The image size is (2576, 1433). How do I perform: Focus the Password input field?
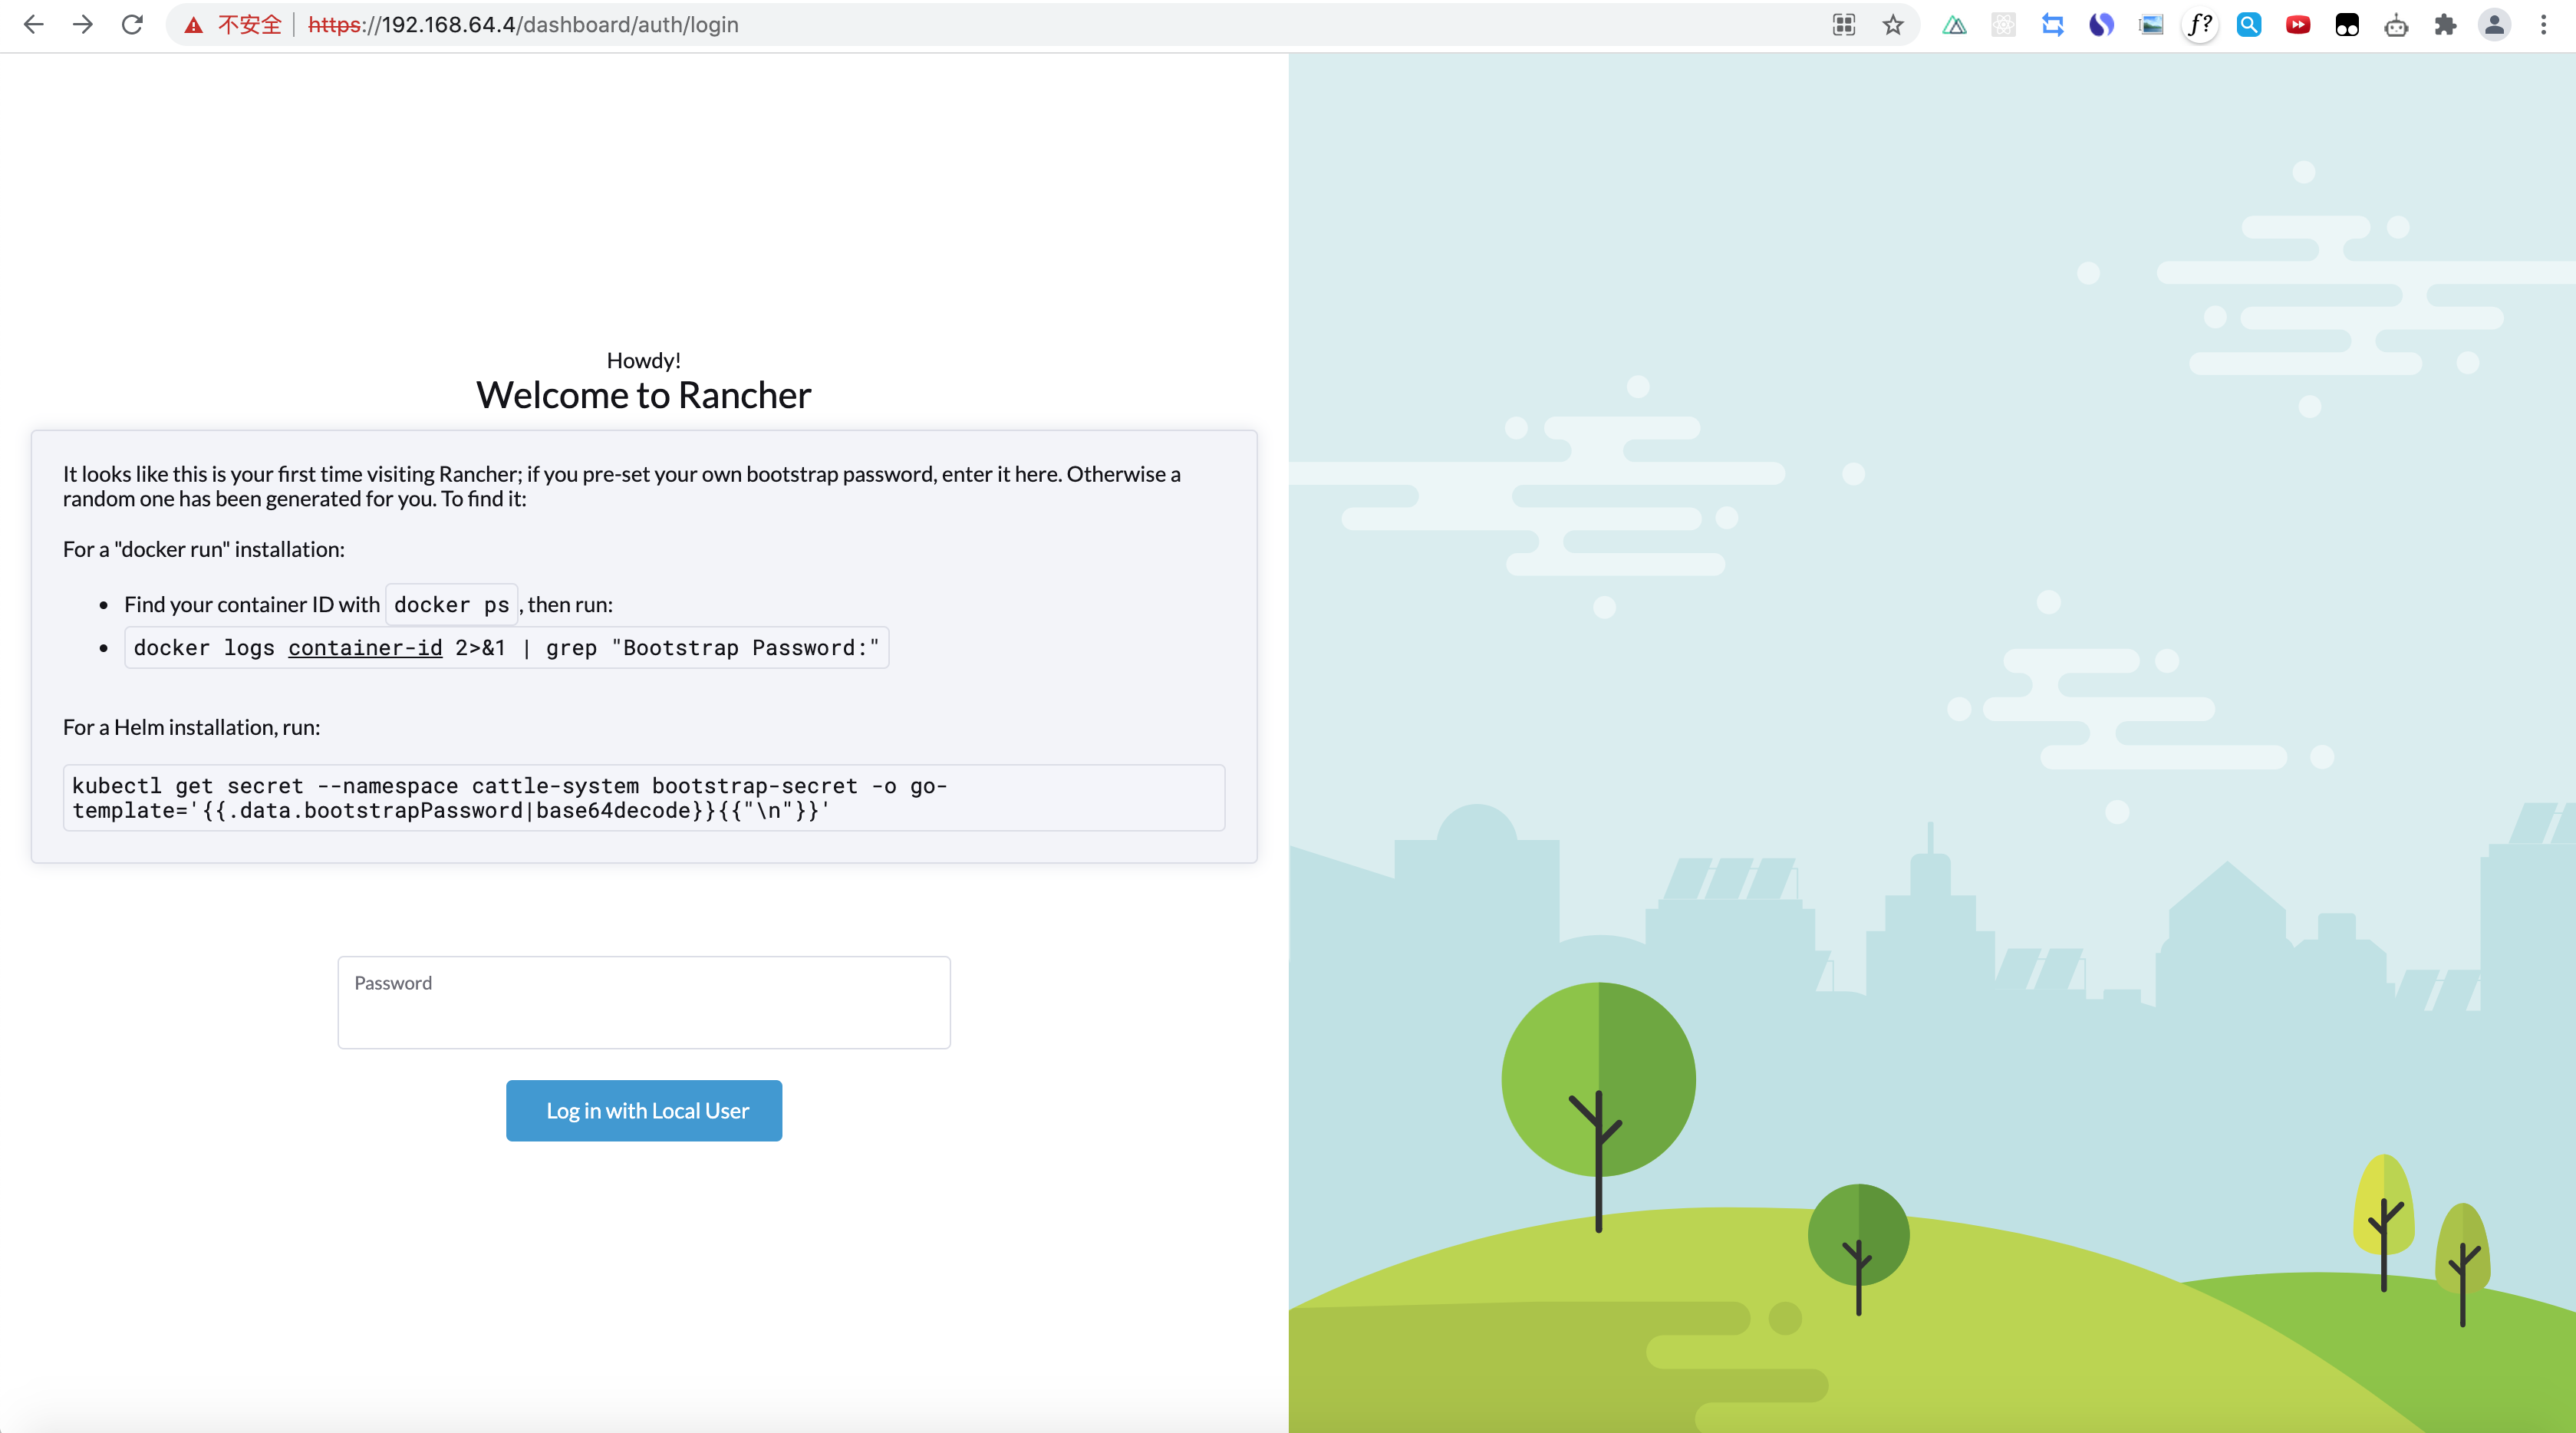pyautogui.click(x=644, y=1002)
